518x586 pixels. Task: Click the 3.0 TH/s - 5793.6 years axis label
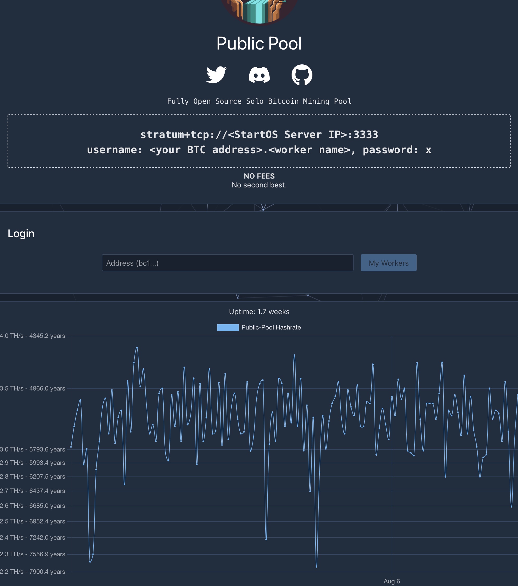(x=33, y=449)
